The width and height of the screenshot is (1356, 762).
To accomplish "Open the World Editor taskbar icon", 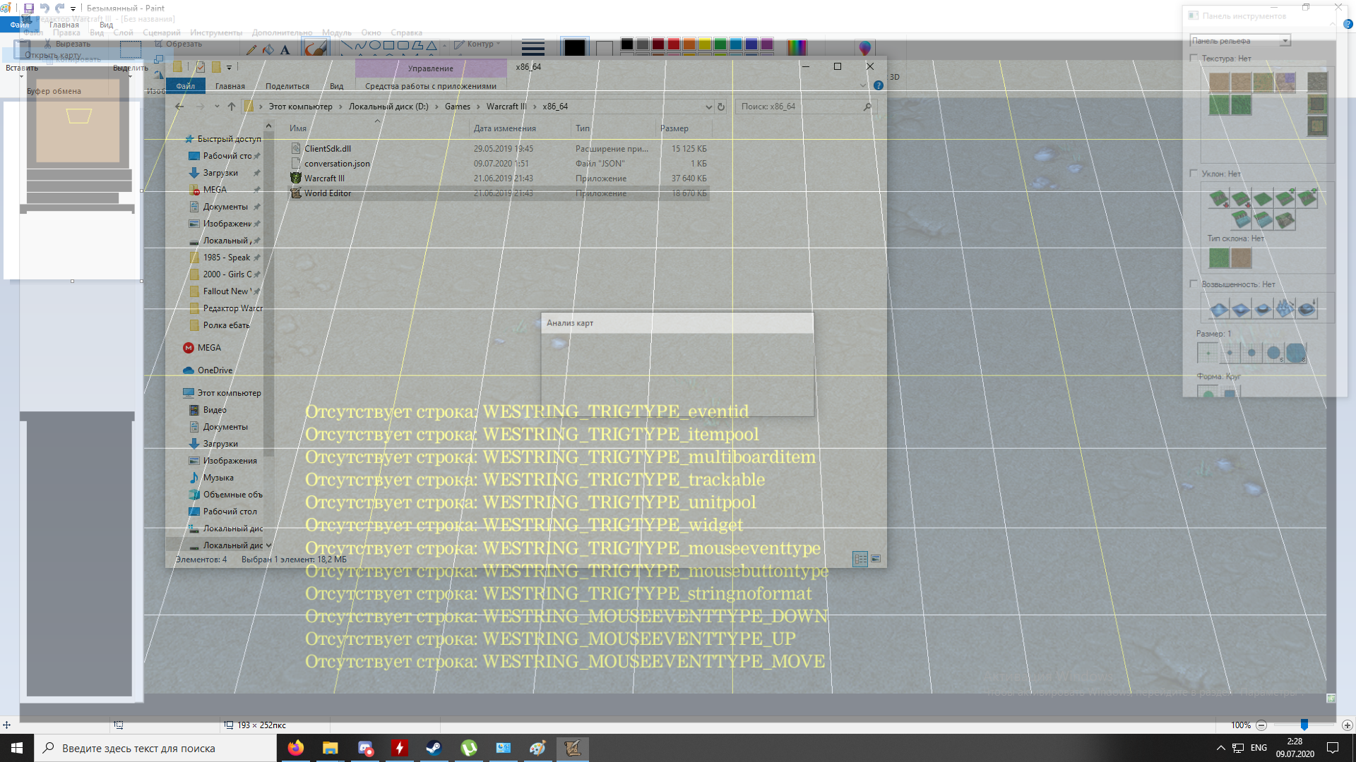I will [x=572, y=748].
